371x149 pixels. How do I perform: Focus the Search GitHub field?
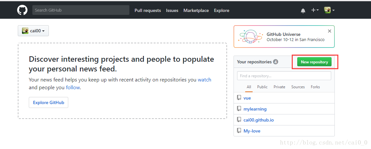click(x=81, y=10)
